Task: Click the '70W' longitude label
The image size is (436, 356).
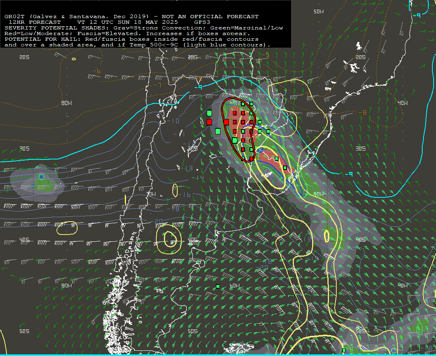Action: pos(151,194)
